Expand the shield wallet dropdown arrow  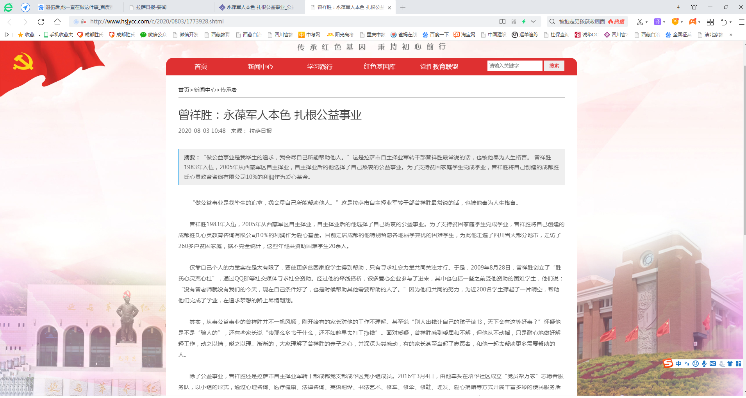tap(682, 22)
